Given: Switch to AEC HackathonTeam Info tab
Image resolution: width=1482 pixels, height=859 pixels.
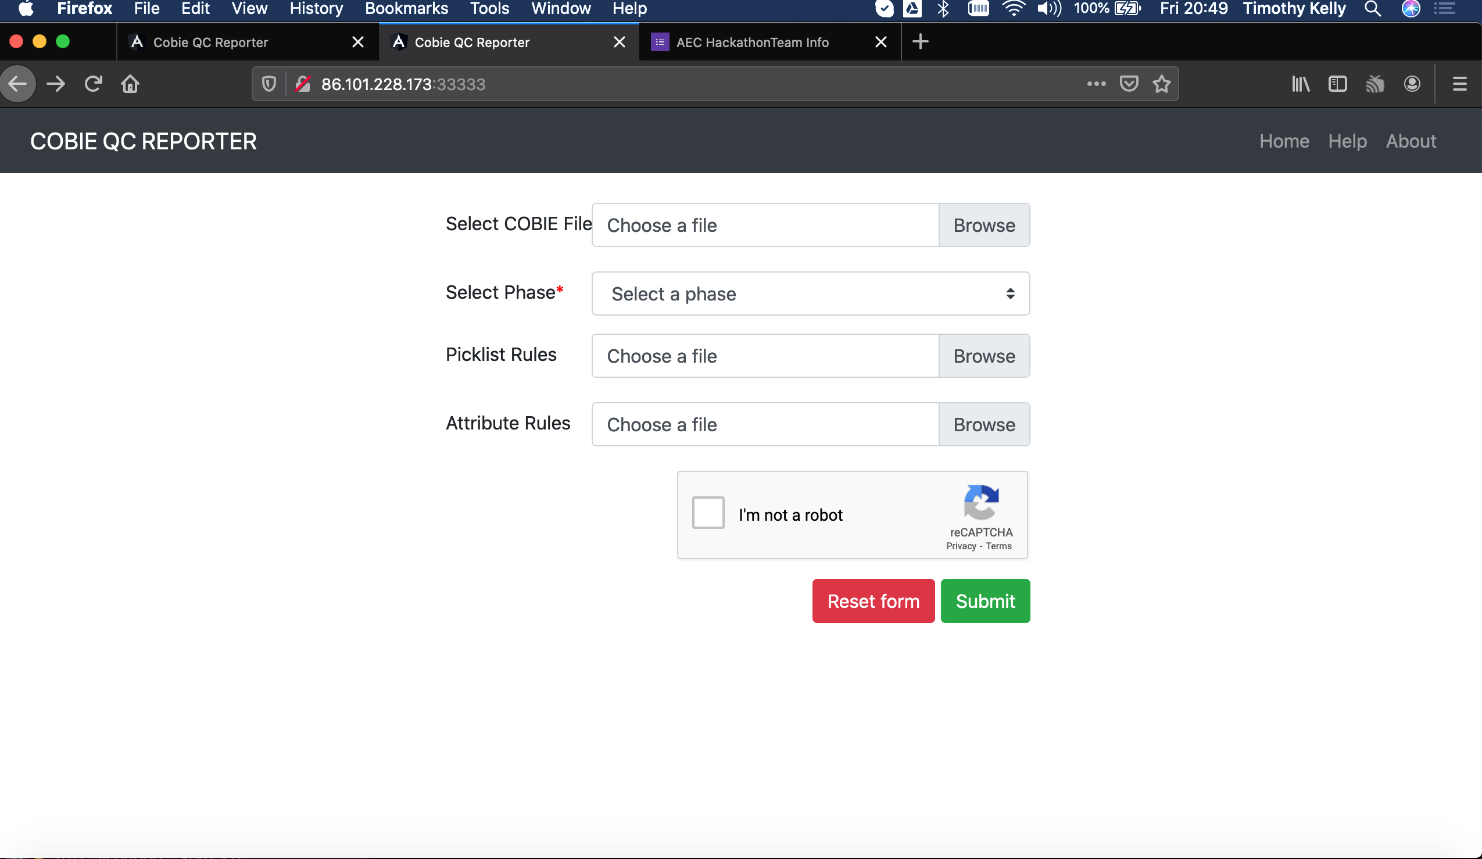Looking at the screenshot, I should point(751,42).
